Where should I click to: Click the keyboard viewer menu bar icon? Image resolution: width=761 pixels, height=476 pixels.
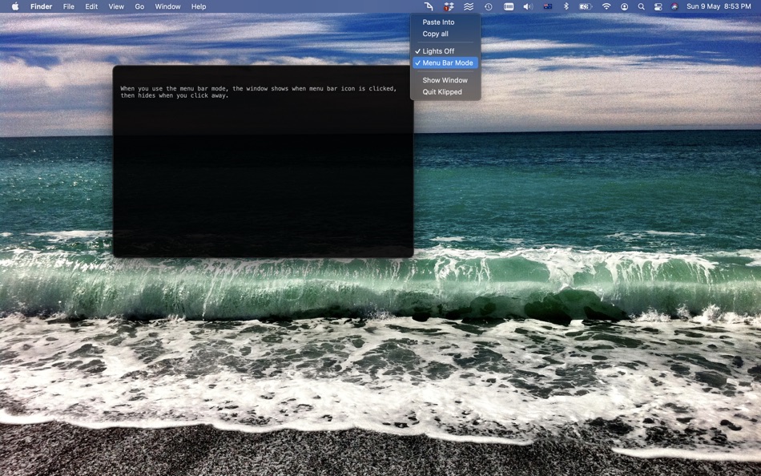point(508,6)
